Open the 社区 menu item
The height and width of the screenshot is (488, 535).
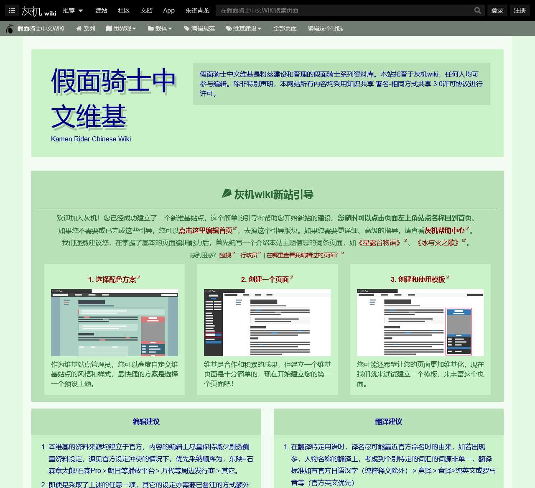click(124, 10)
